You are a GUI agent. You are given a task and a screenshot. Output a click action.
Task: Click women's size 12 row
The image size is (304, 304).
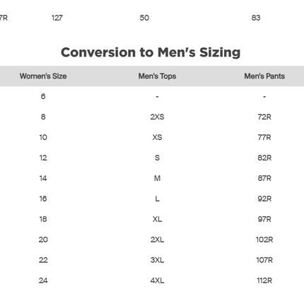pyautogui.click(x=152, y=158)
